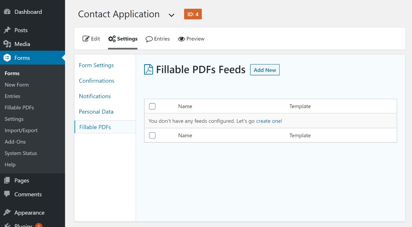The image size is (412, 227).
Task: Click the Fillable PDFs Feeds PDF icon
Action: [x=149, y=69]
